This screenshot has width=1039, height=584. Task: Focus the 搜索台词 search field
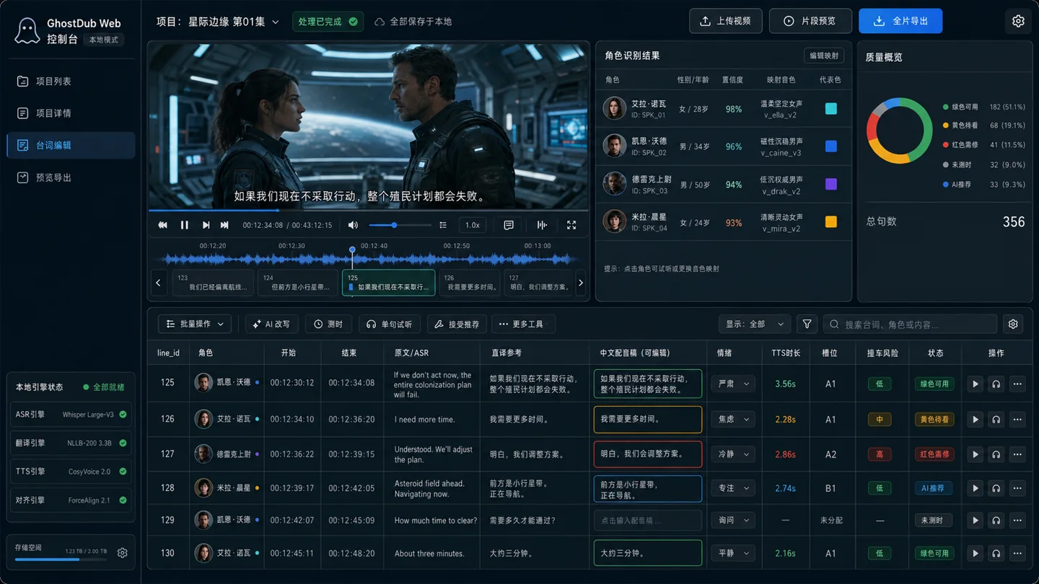(910, 324)
